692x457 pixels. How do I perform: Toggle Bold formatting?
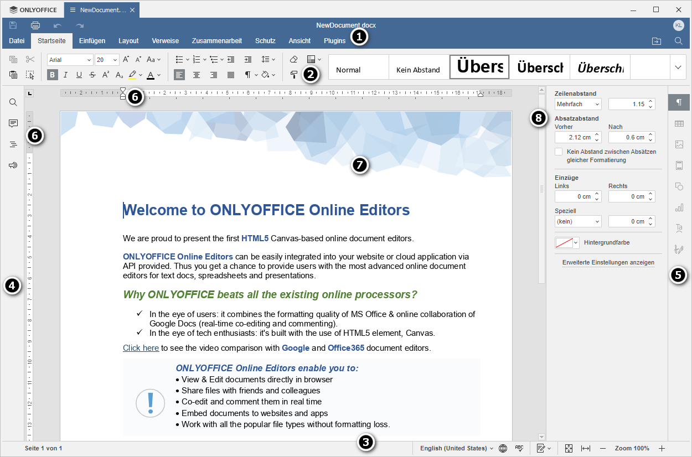53,75
